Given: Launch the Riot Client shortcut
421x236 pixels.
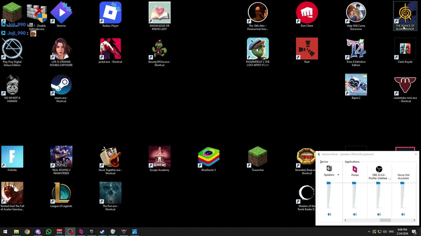Looking at the screenshot, I should [307, 15].
